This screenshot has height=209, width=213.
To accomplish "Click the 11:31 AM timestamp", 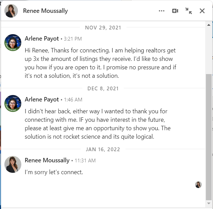I will point(85,161).
